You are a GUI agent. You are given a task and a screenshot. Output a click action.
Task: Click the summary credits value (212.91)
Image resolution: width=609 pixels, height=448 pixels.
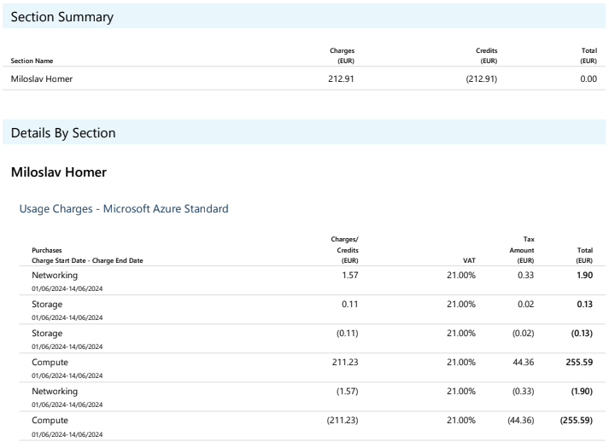point(481,79)
